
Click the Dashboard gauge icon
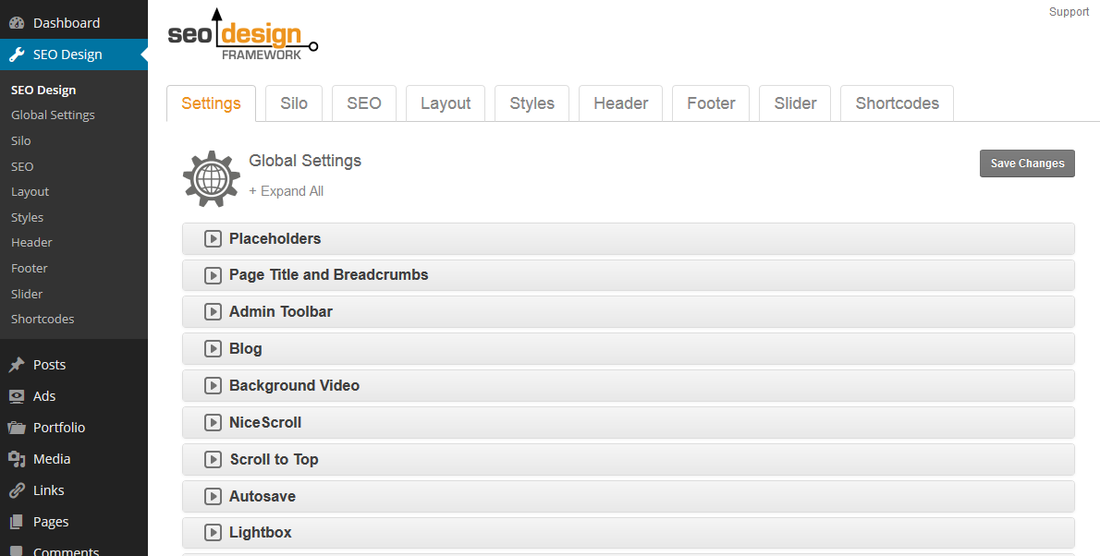[17, 23]
